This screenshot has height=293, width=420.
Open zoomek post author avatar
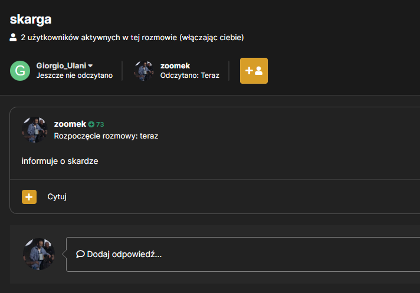[35, 130]
